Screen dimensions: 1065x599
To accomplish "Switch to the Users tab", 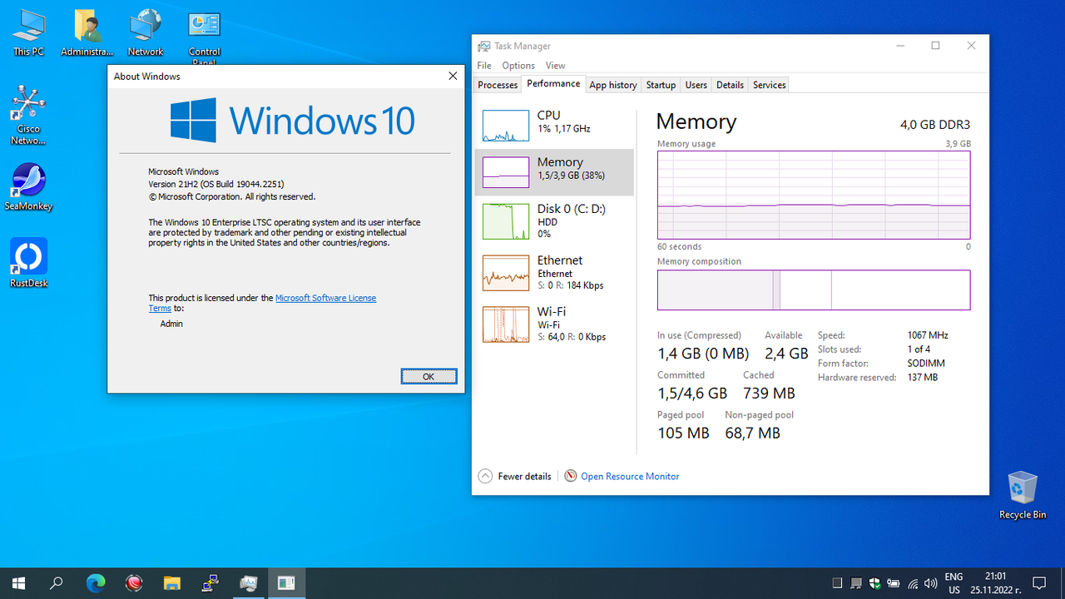I will (x=696, y=85).
